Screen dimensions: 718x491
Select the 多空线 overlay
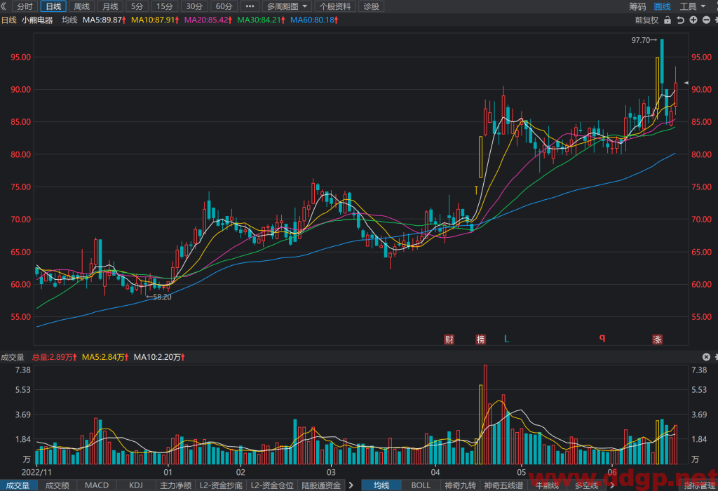point(587,485)
